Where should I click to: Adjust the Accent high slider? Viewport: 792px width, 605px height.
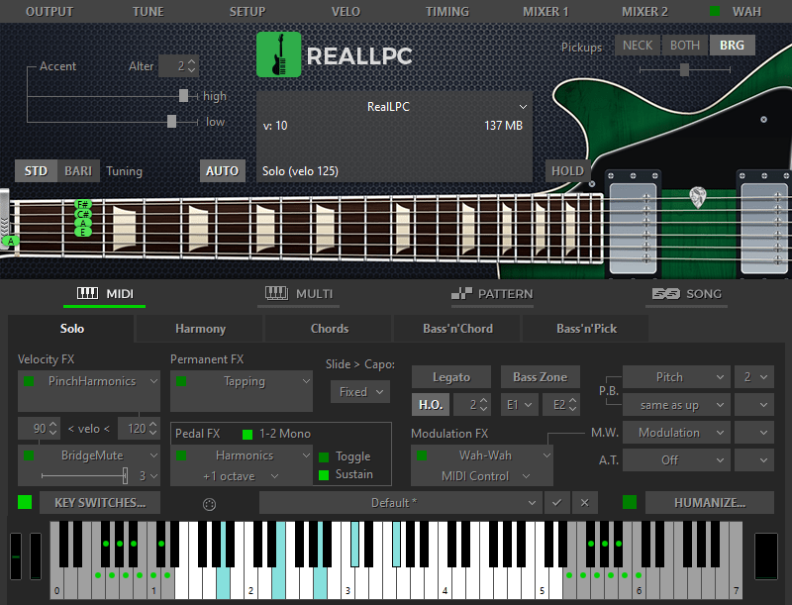tap(183, 96)
